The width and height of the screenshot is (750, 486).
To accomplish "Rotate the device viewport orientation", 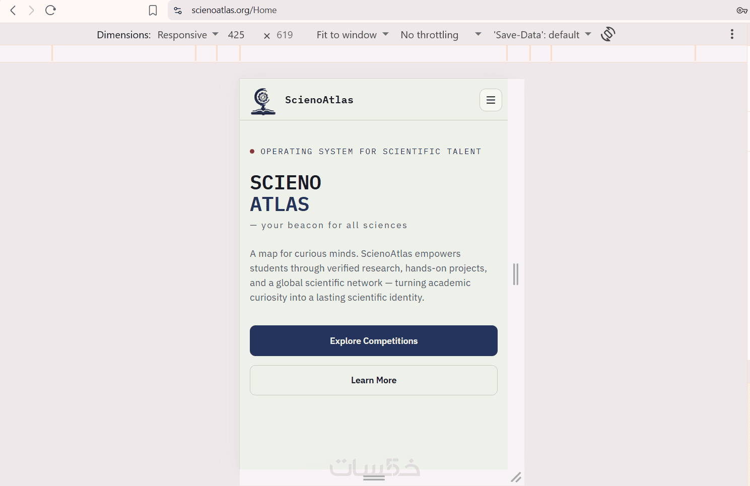I will pos(608,34).
